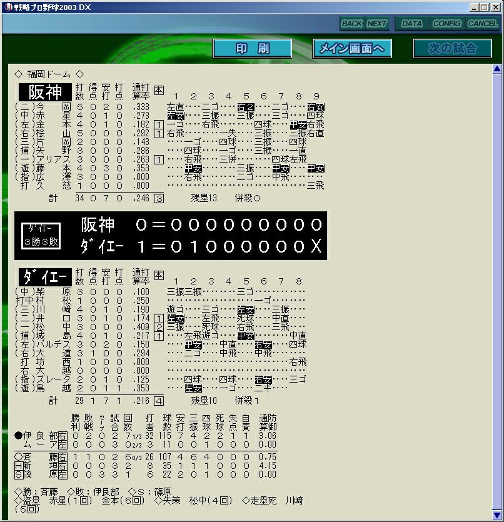Image resolution: width=504 pixels, height=522 pixels.
Task: Click the scrollbar up arrow
Action: pos(497,69)
